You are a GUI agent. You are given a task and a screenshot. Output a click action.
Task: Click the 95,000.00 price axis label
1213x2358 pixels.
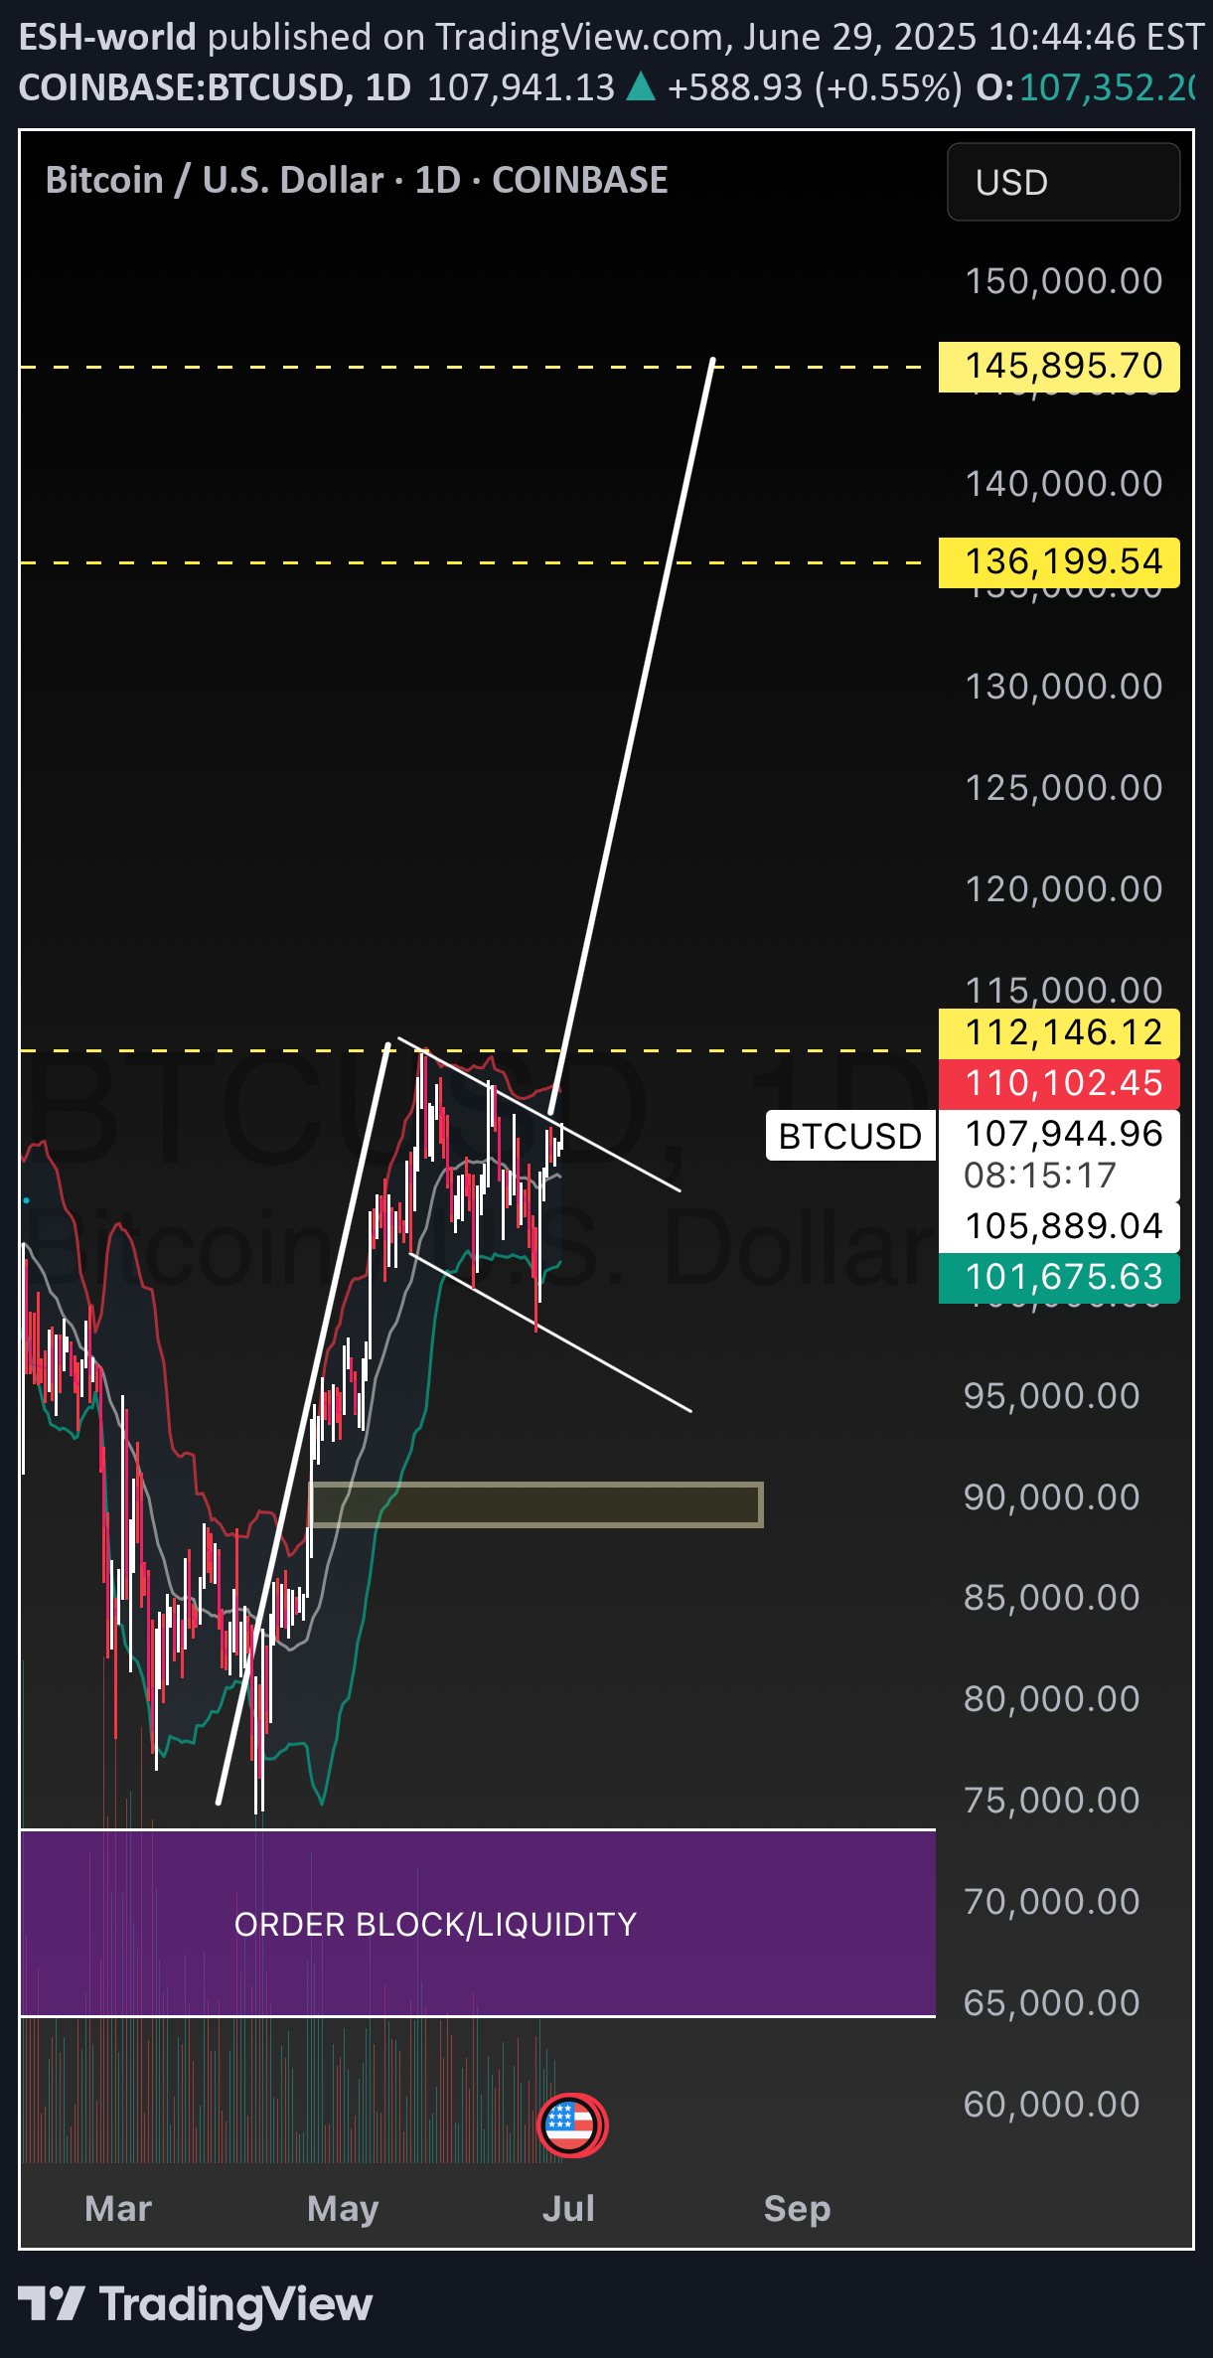[1052, 1396]
